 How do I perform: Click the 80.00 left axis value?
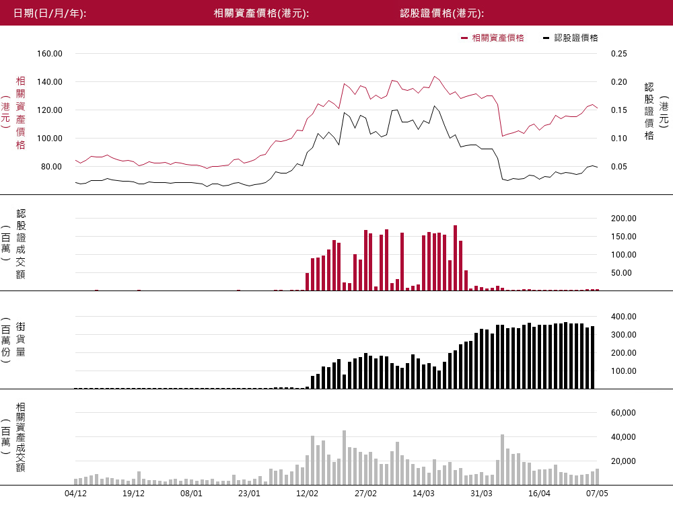pos(52,167)
